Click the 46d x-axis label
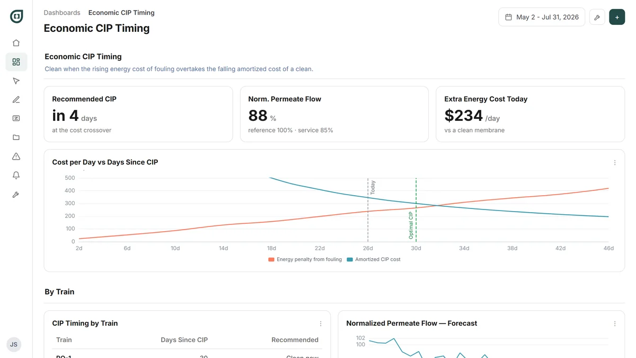The image size is (636, 358). point(608,248)
